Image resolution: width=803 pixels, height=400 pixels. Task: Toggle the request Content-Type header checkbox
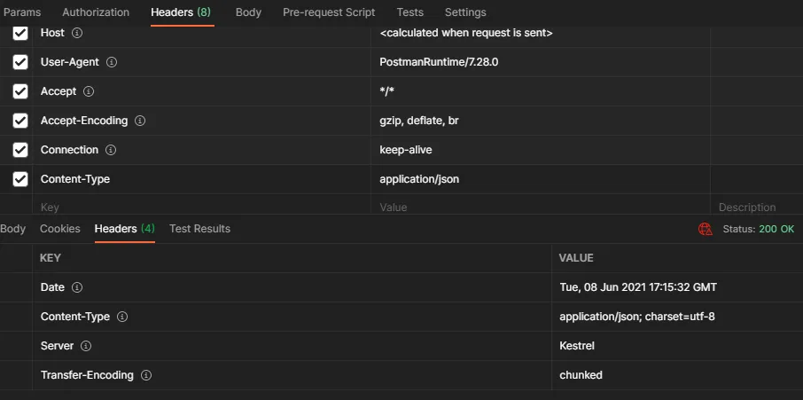pyautogui.click(x=20, y=179)
